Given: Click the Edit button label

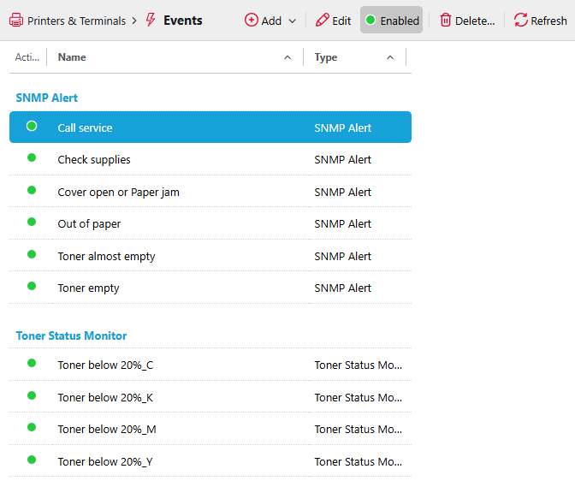Looking at the screenshot, I should [341, 21].
